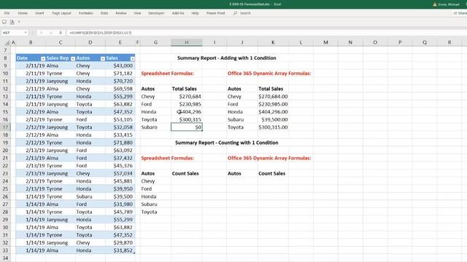Click into the formula bar SUMIFS formula
The image size is (467, 262).
[101, 33]
